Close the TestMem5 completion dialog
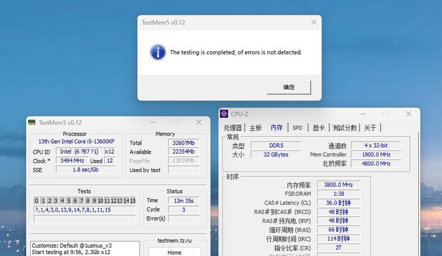This screenshot has width=442, height=256. (x=314, y=22)
